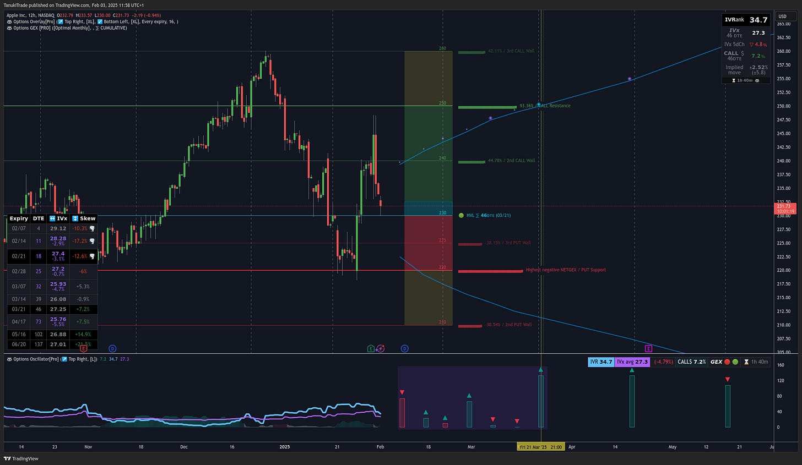
Task: Click the blue dividend D marker near November
Action: coord(112,348)
